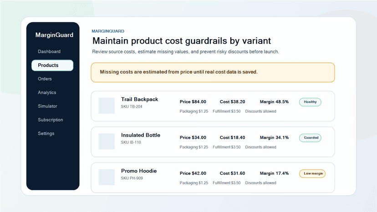Viewport: 377px width, 212px height.
Task: Select Products in the sidebar
Action: pyautogui.click(x=52, y=66)
